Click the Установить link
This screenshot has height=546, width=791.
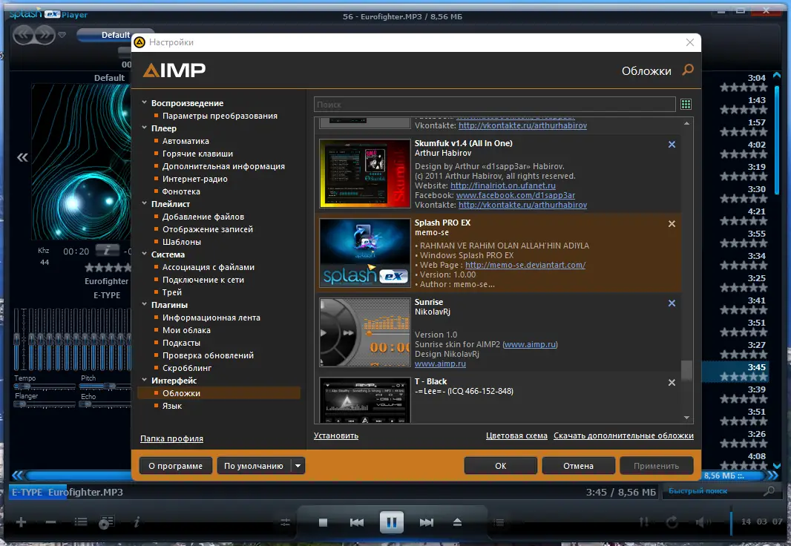pos(336,435)
